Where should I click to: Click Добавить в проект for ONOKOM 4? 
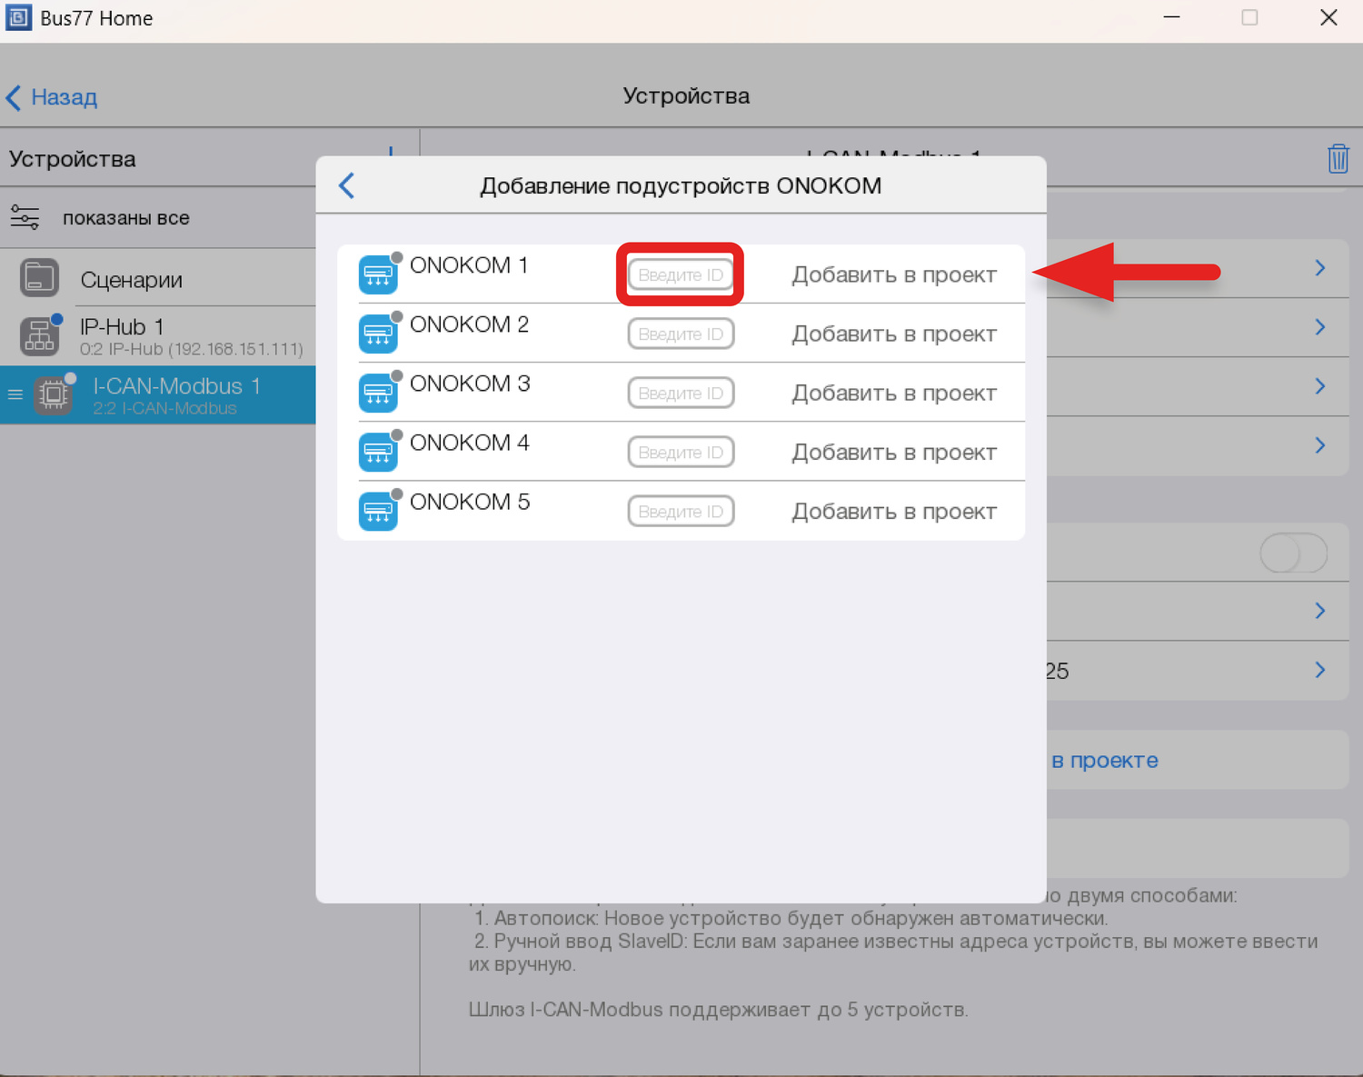893,453
